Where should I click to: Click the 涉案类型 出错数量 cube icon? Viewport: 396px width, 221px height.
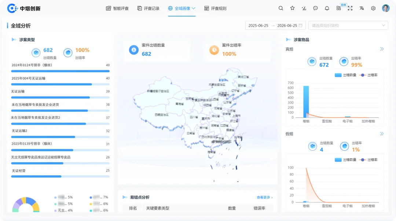coord(36,53)
